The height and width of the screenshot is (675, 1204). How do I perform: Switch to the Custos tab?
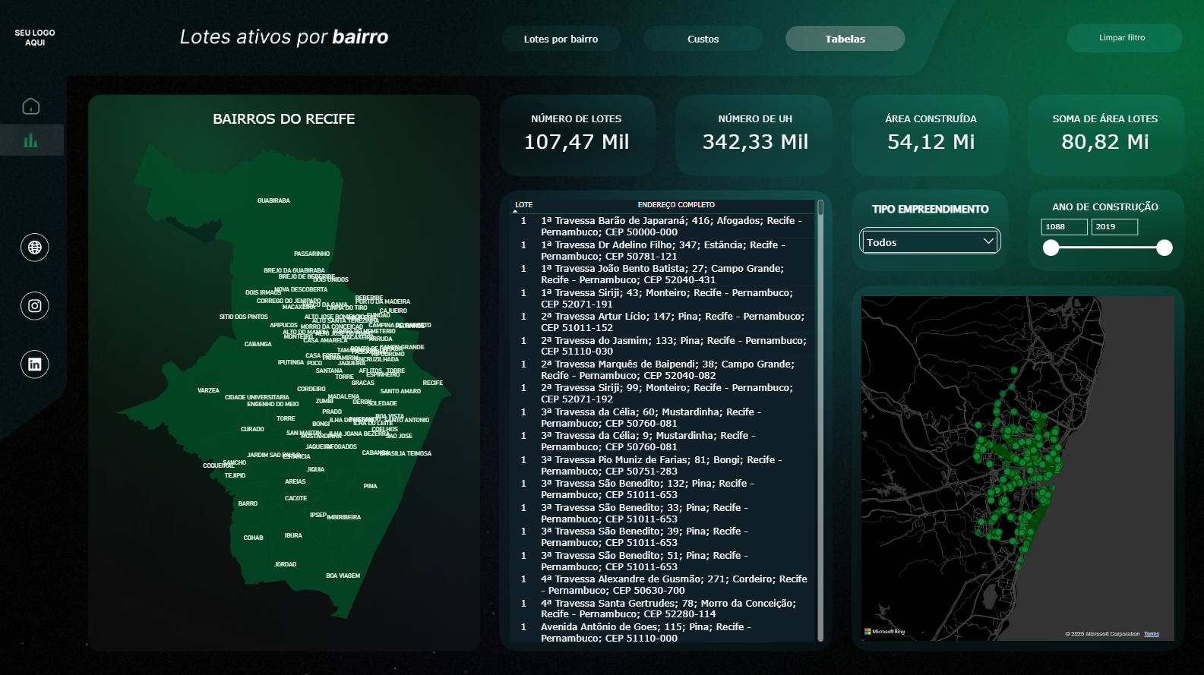(x=703, y=39)
